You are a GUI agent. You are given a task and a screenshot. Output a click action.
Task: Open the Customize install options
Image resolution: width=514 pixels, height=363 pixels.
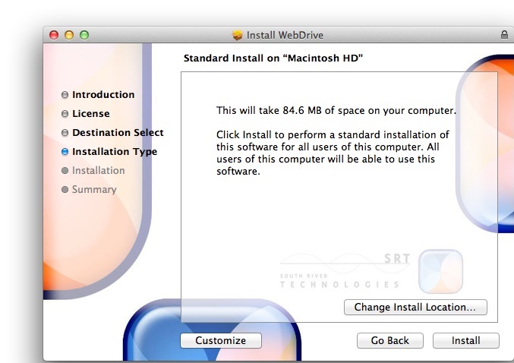[x=221, y=341]
